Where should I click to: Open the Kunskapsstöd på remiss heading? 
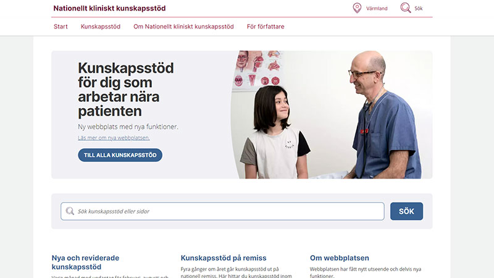224,258
